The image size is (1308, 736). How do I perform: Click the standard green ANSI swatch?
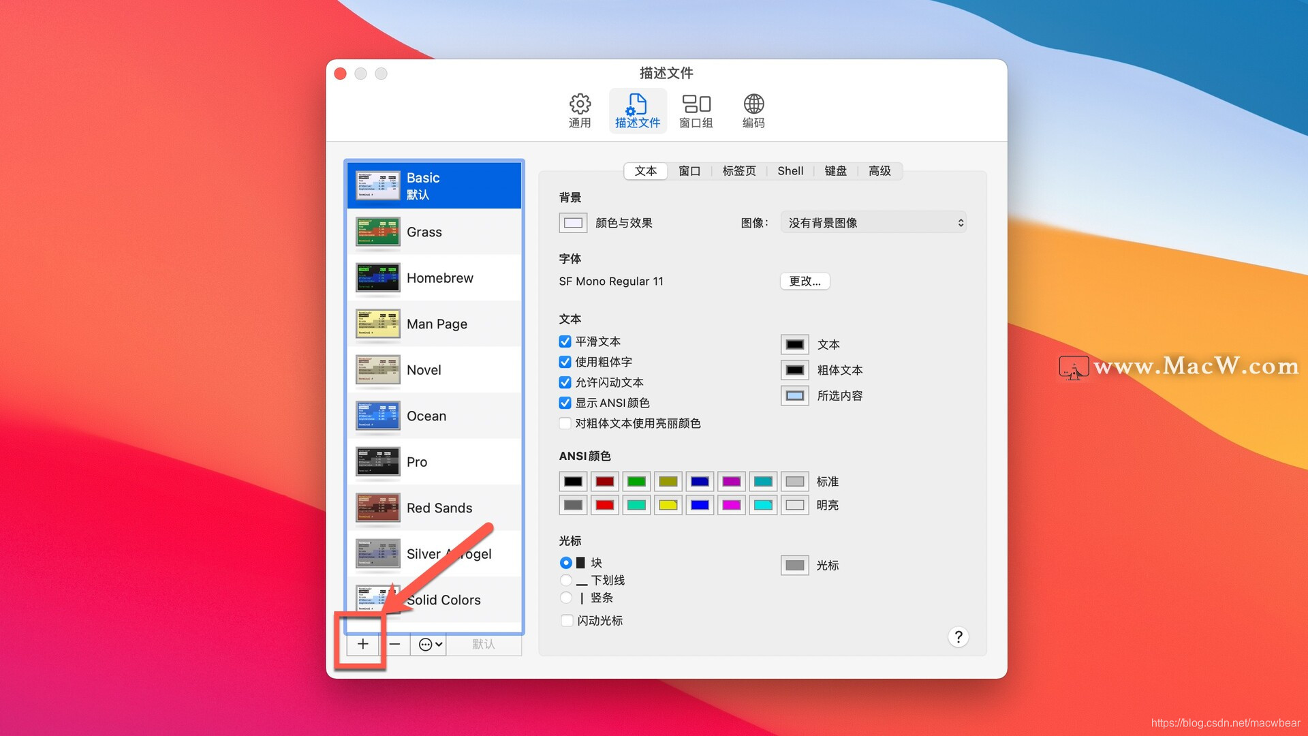pos(636,481)
